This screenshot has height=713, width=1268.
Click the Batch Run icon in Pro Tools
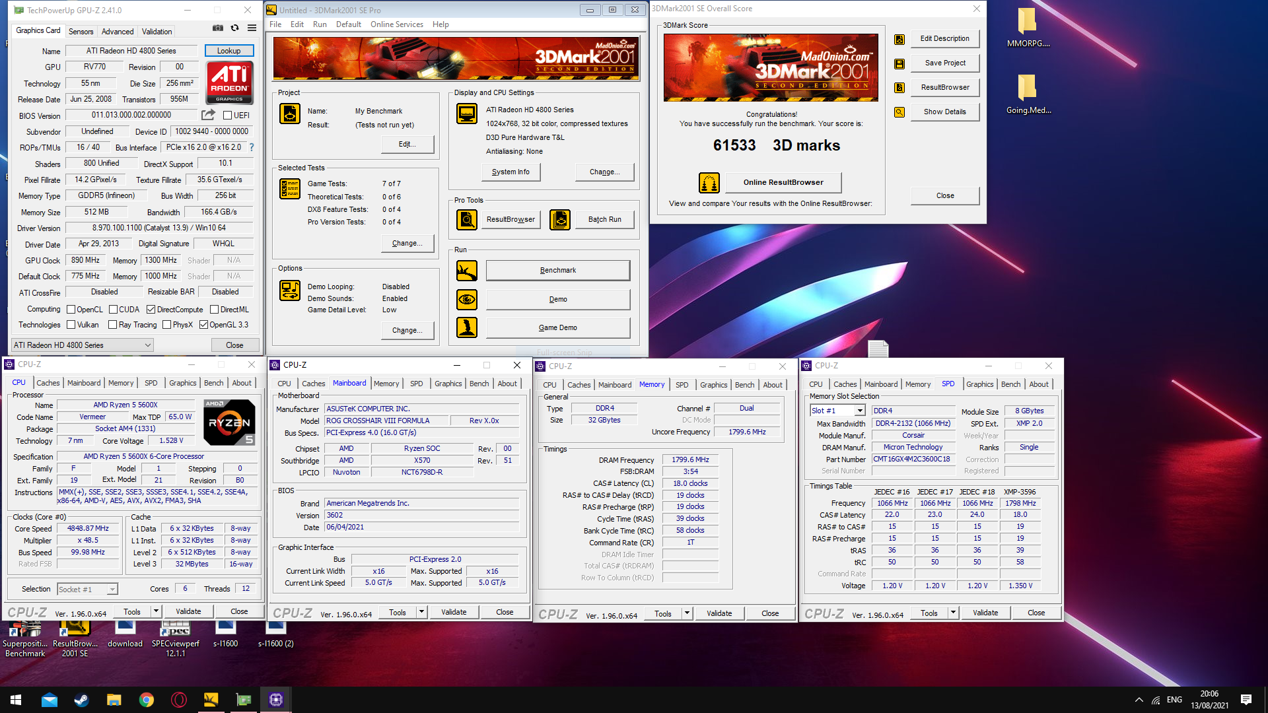tap(560, 219)
